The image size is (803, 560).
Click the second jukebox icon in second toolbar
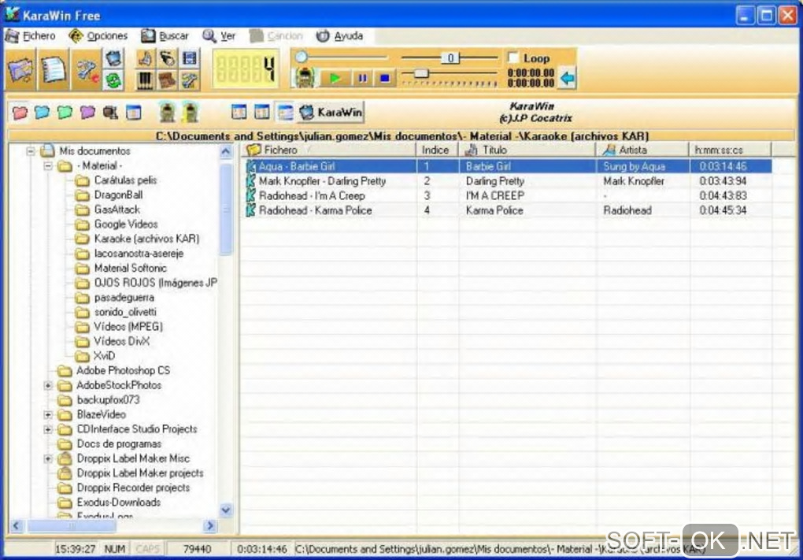[x=190, y=112]
